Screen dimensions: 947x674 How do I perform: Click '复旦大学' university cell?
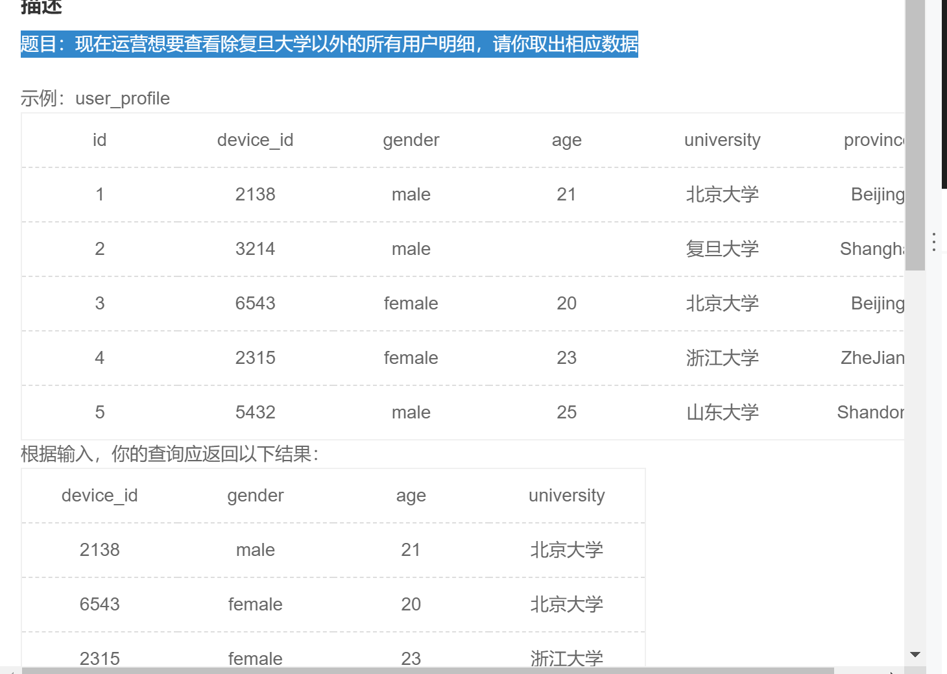coord(722,249)
